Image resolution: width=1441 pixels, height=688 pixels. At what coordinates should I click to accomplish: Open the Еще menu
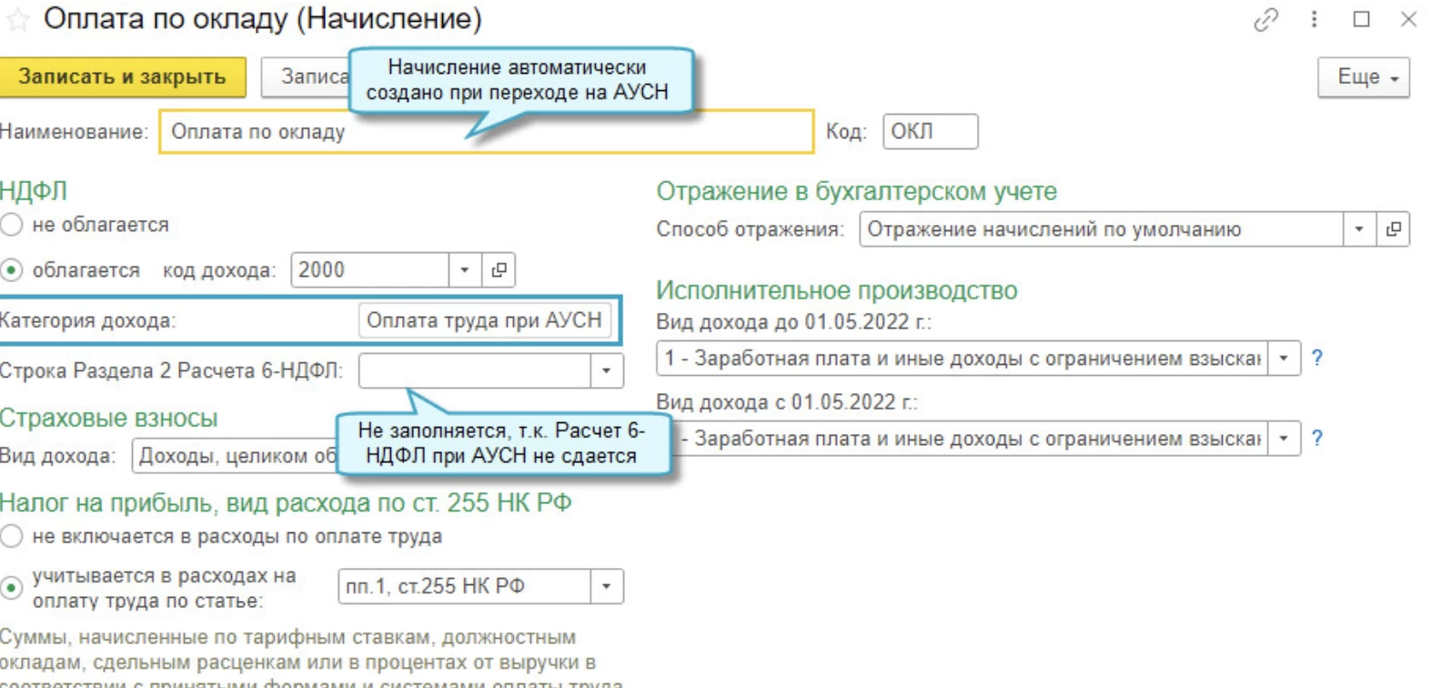1363,77
